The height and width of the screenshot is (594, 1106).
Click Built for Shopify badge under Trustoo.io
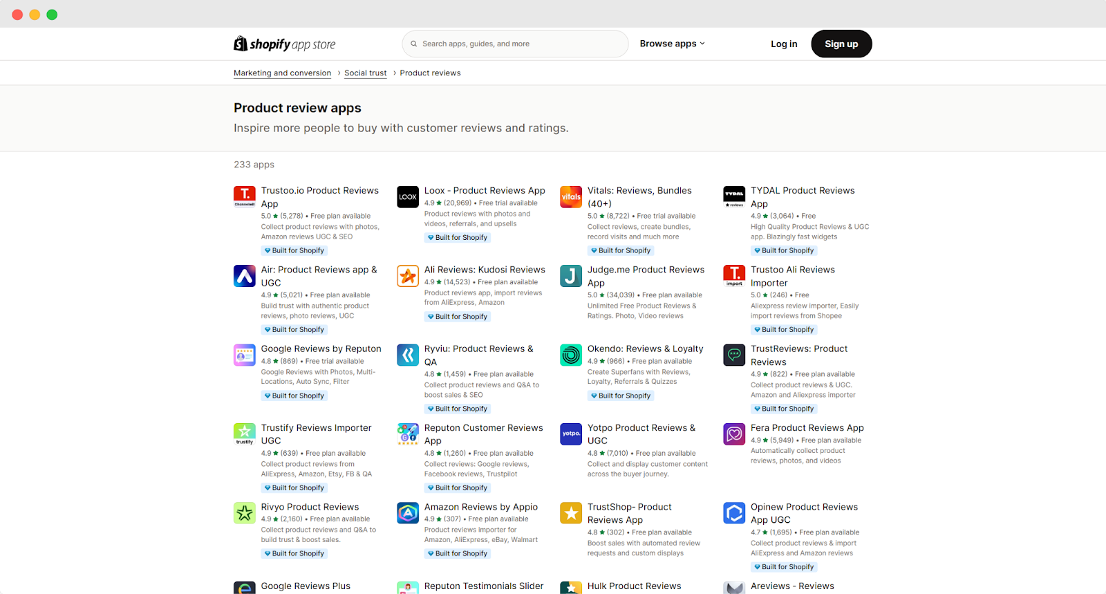tap(294, 250)
